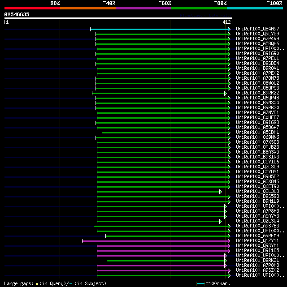The image size is (287, 287).
Task: Open hit UniRef100_C0HF87
Action: pos(257,118)
